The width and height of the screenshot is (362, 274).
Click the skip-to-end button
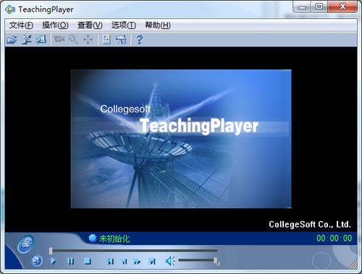click(x=152, y=261)
